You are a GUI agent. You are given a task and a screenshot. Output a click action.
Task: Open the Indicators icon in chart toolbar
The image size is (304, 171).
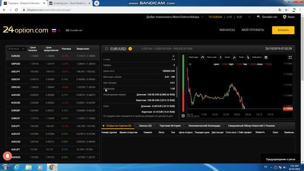(266, 57)
